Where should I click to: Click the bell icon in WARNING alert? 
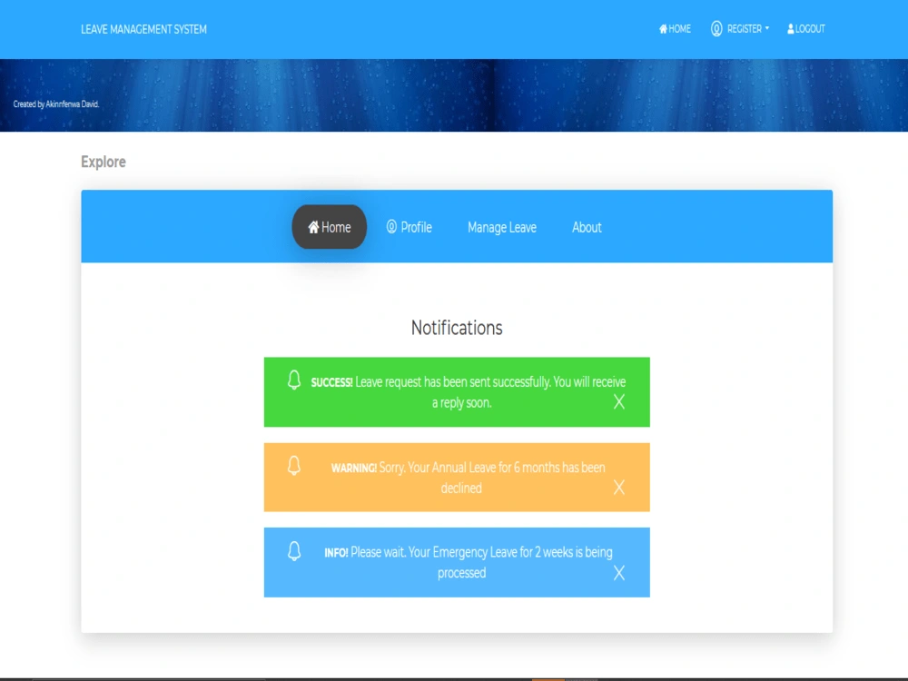coord(294,465)
